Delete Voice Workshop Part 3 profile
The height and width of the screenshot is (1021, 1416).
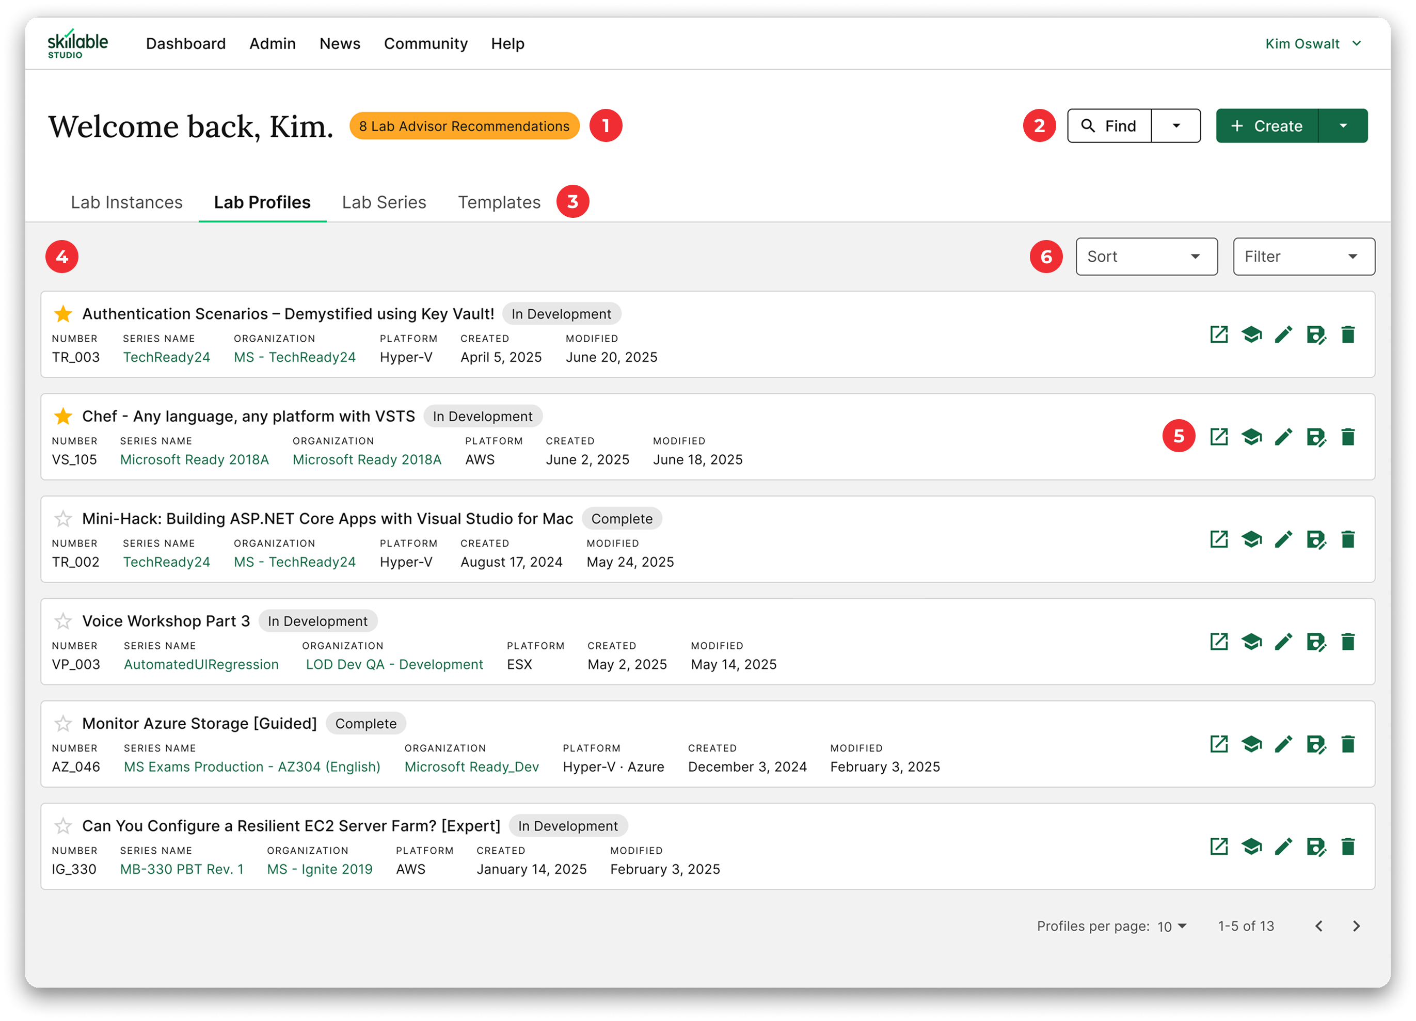tap(1348, 642)
